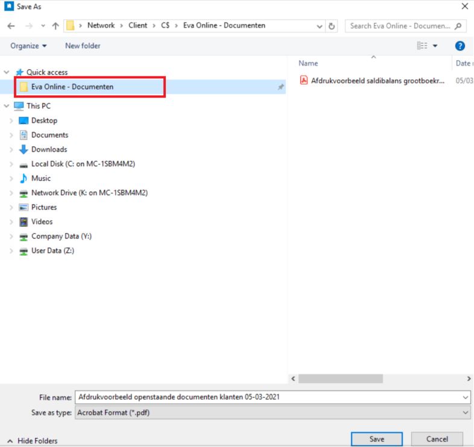Click the pin icon beside Eva Online

[x=280, y=87]
